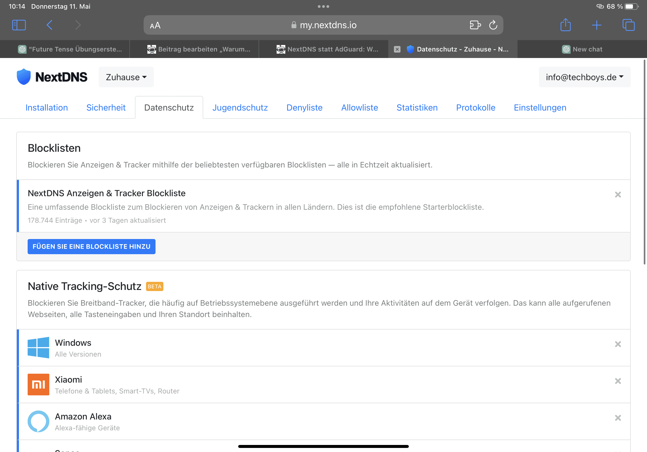Remove Windows from native tracking list

[618, 344]
